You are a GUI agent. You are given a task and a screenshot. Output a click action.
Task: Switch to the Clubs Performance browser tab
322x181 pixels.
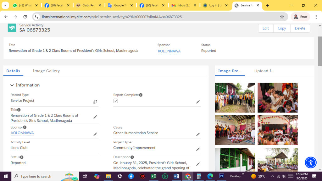(x=89, y=6)
